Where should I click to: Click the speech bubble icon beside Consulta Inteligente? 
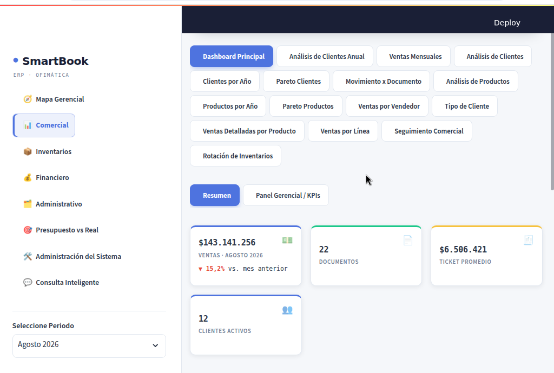(x=28, y=282)
